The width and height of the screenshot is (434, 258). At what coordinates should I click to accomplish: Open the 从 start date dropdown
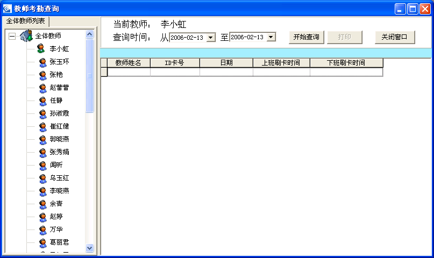tap(211, 37)
